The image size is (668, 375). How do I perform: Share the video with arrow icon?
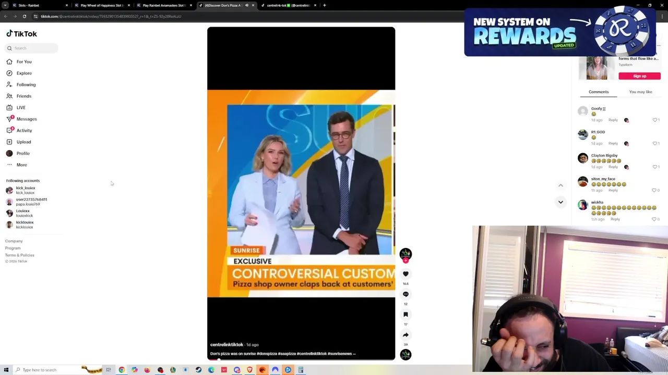coord(405,335)
